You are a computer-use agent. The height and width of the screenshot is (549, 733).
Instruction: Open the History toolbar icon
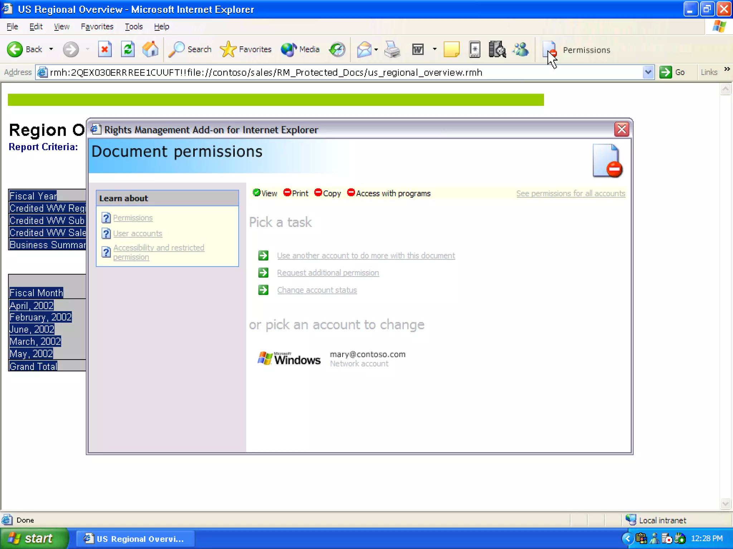pyautogui.click(x=337, y=49)
